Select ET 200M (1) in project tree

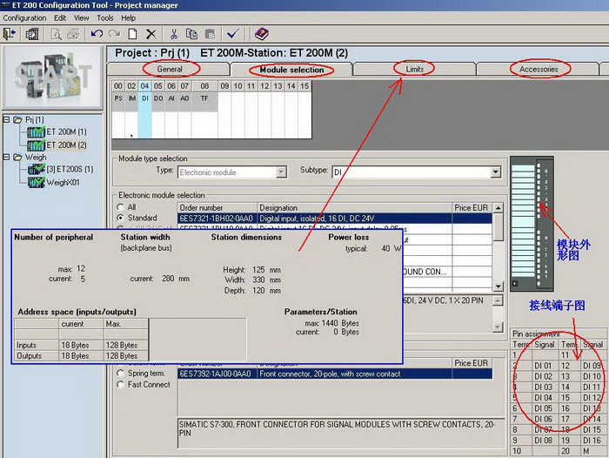pyautogui.click(x=66, y=132)
